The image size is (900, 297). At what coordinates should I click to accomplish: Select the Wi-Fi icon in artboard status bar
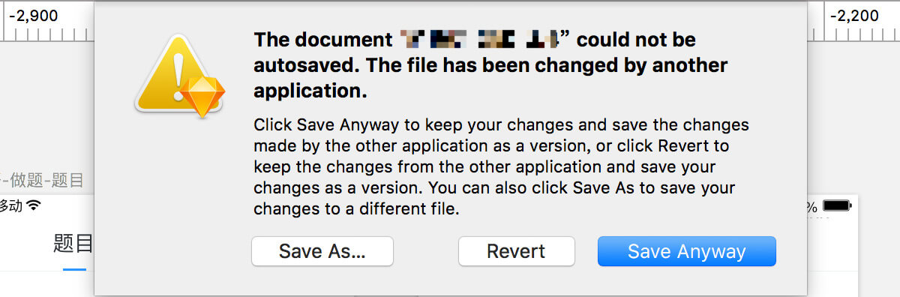pos(33,205)
